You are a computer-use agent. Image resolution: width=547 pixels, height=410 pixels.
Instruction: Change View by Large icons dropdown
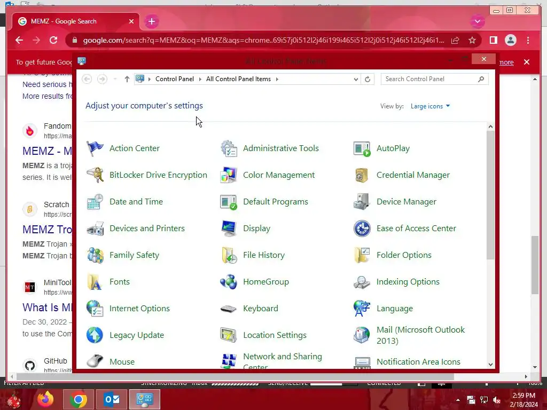(x=430, y=106)
